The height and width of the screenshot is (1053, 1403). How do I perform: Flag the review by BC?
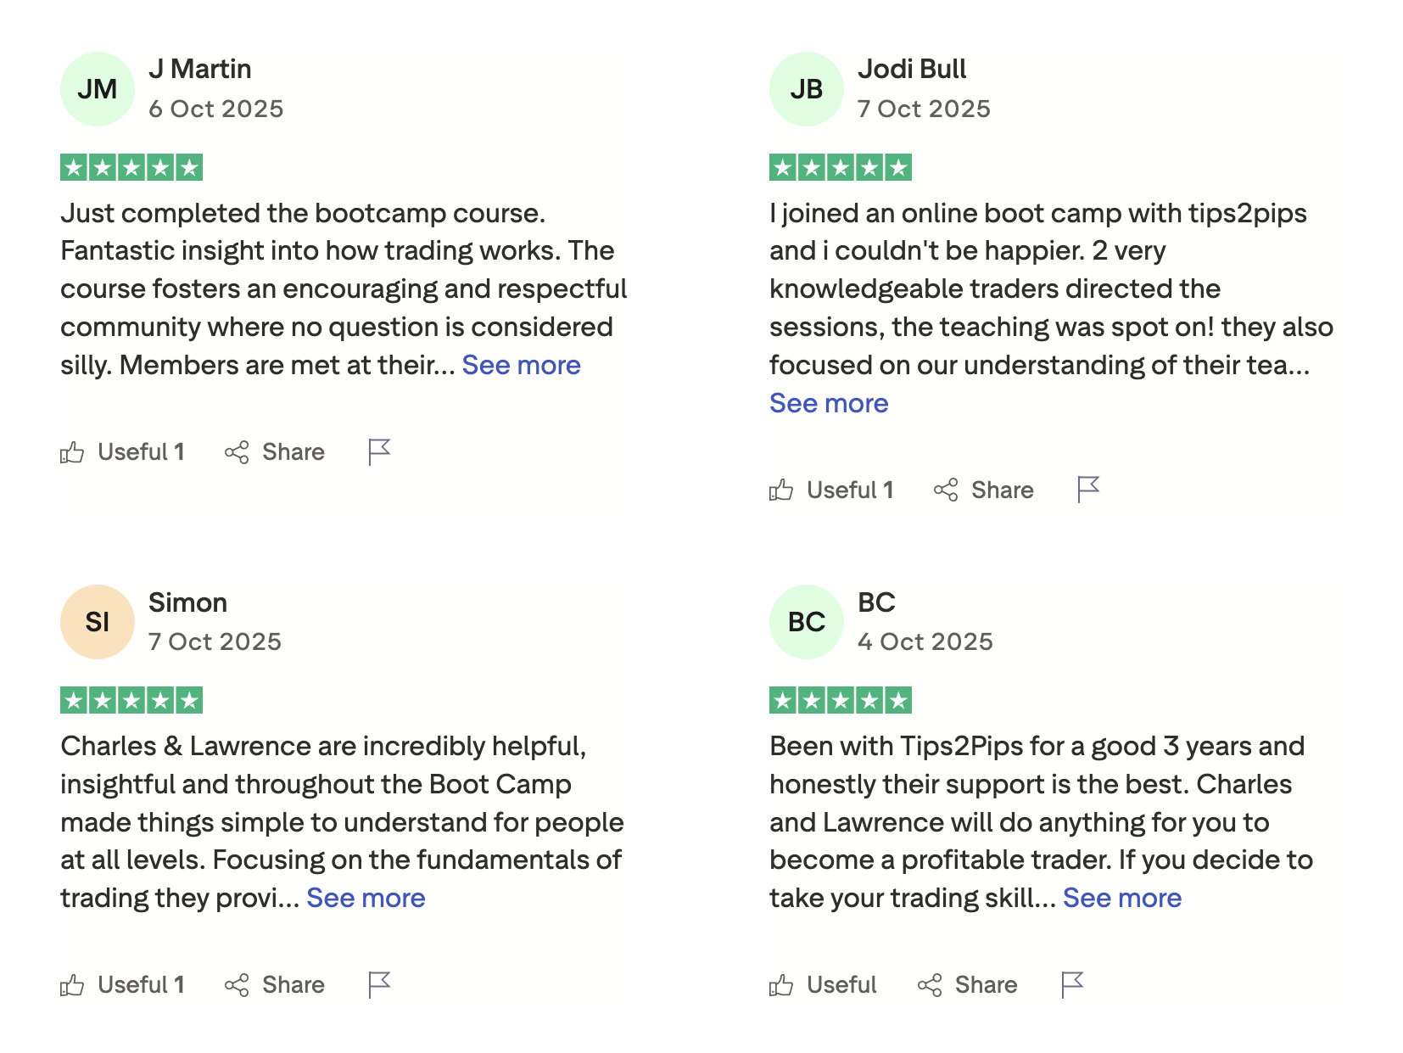tap(1072, 985)
